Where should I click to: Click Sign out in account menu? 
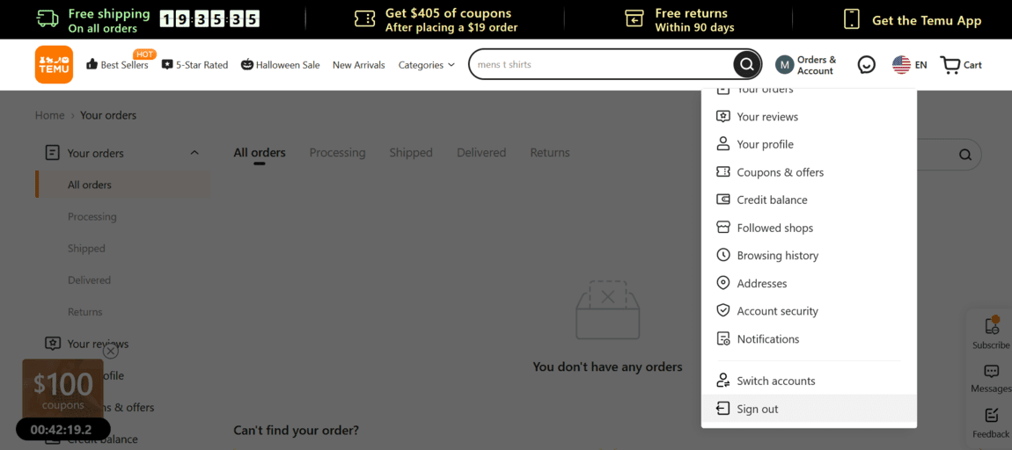[810, 409]
